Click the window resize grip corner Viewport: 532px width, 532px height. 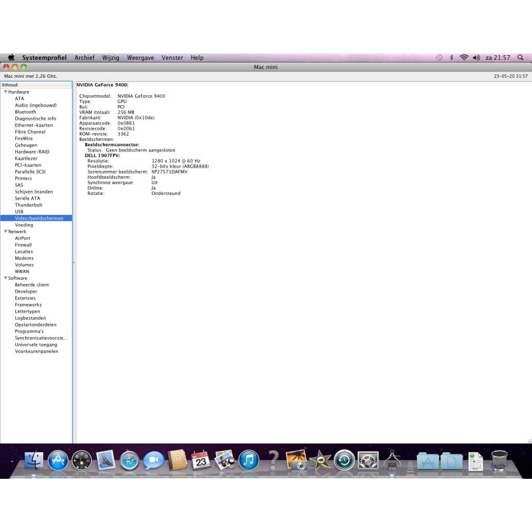(529, 440)
